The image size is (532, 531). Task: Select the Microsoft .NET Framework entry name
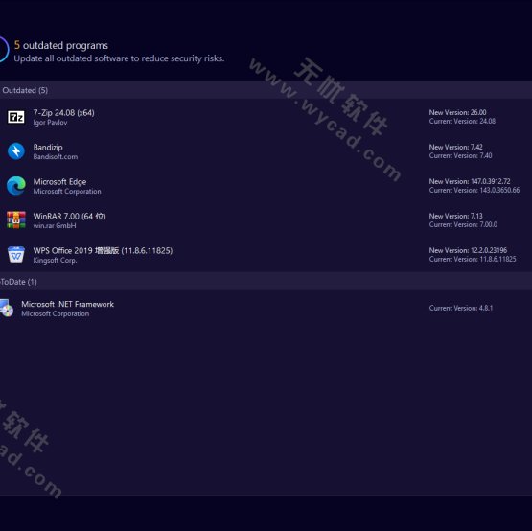pos(67,304)
